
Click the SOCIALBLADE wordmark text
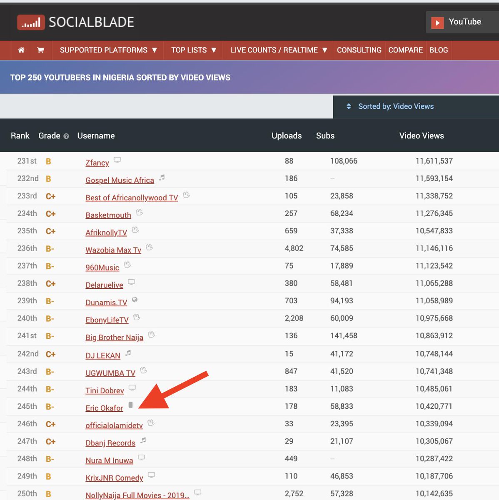92,22
